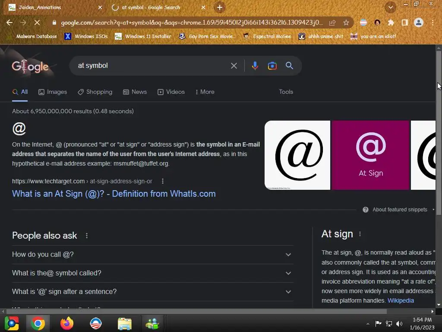
Task: Open the More search filters menu
Action: 205,92
